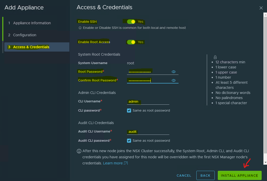Click the external link icon after Learn more
Viewport: 267px width, 181px height.
click(x=126, y=163)
